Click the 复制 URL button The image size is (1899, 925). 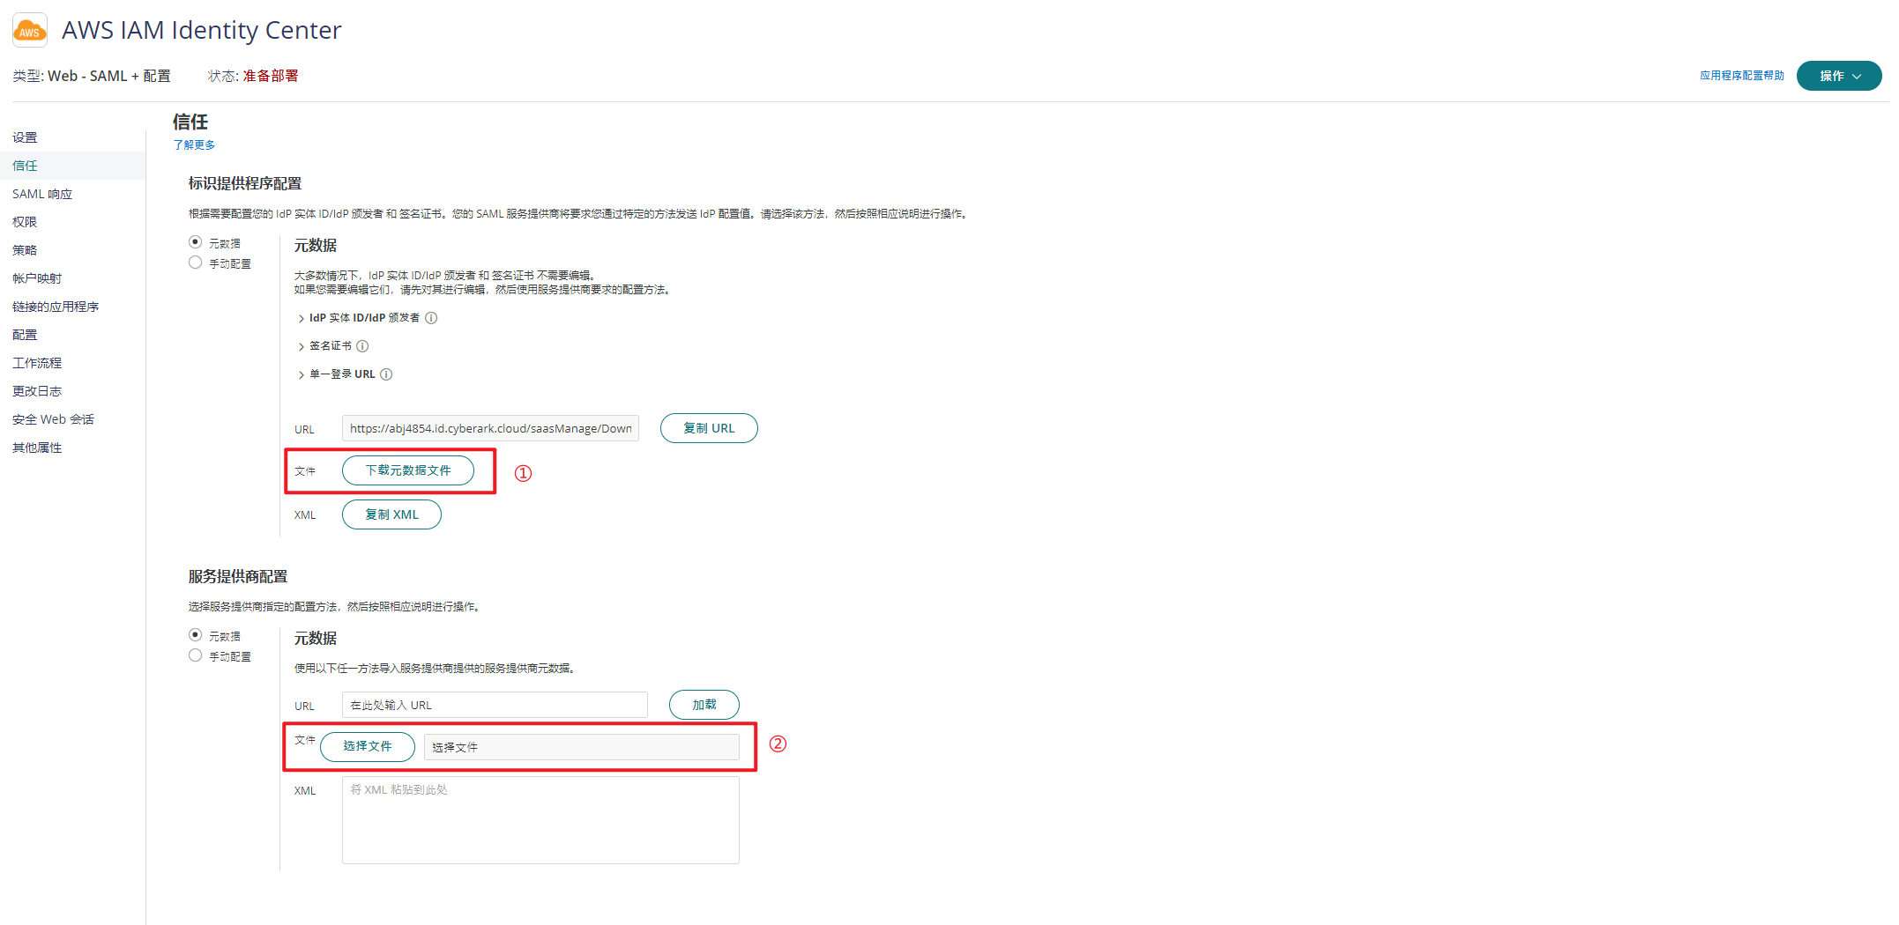coord(709,428)
